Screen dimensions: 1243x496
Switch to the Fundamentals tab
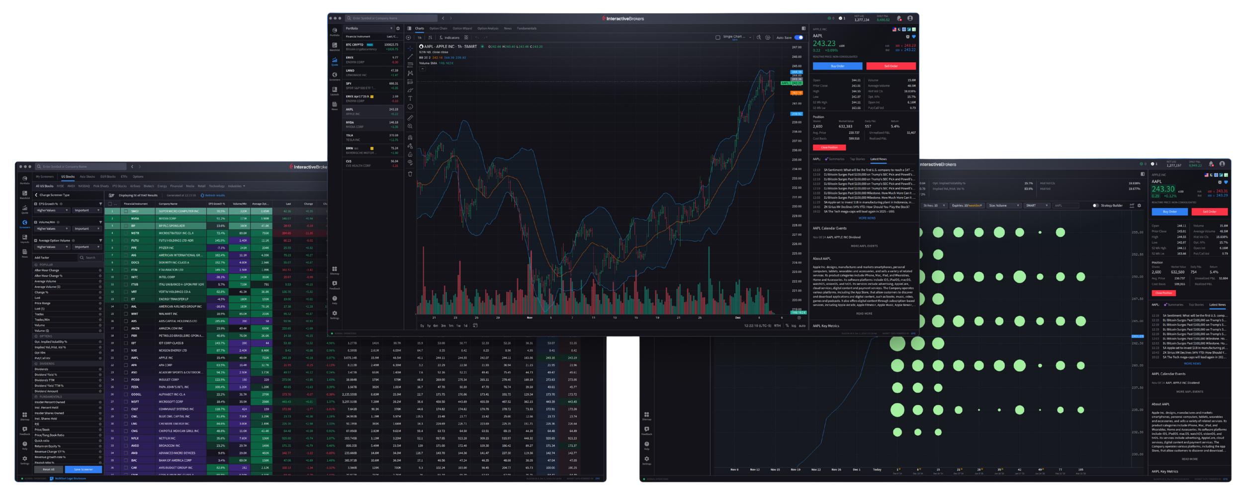pyautogui.click(x=527, y=29)
